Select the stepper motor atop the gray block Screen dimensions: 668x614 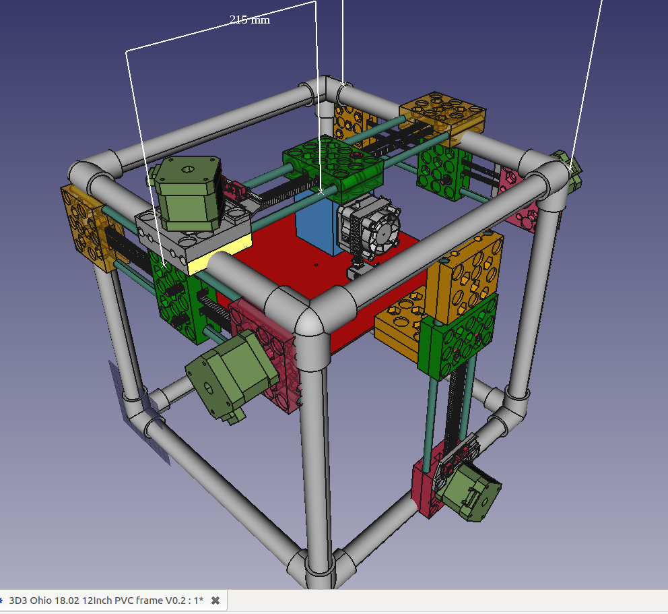(x=187, y=194)
